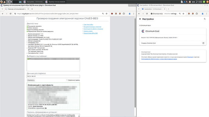Activate Настройки - О Chromiu... taskbar entry
209x117 pixels.
click(34, 2)
